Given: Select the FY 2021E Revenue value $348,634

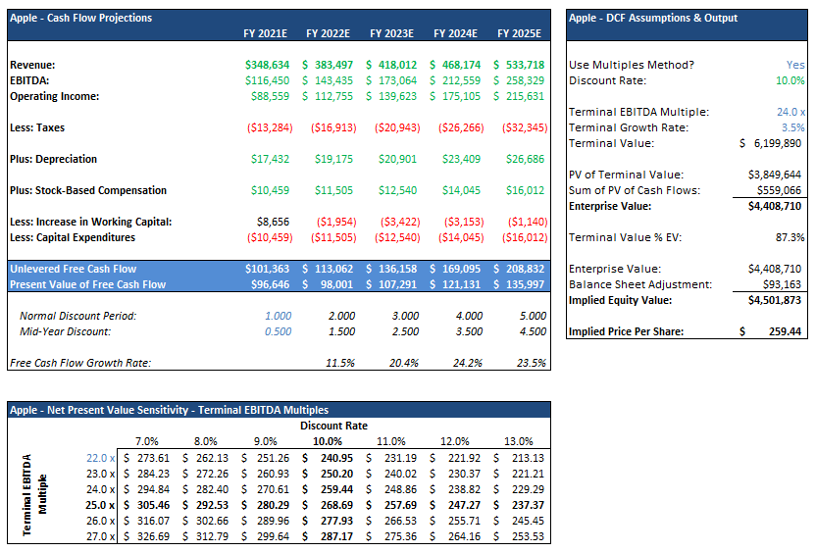Looking at the screenshot, I should click(267, 65).
